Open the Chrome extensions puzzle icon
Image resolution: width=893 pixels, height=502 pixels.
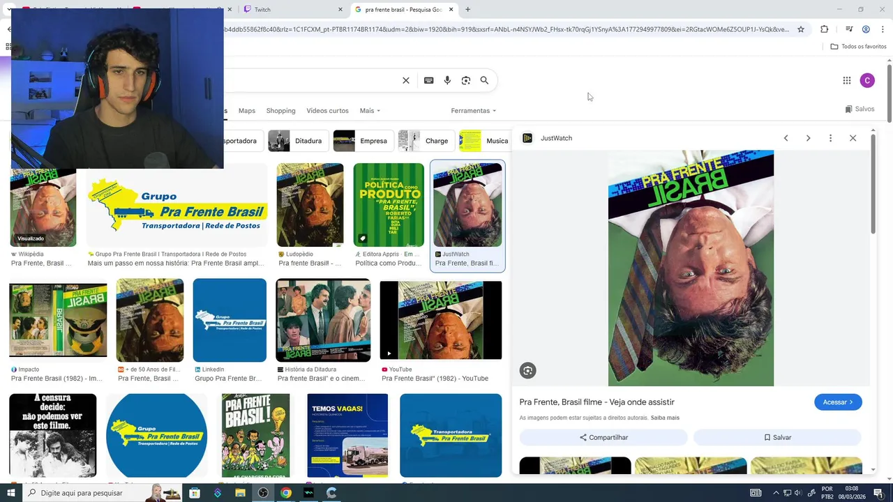point(824,29)
